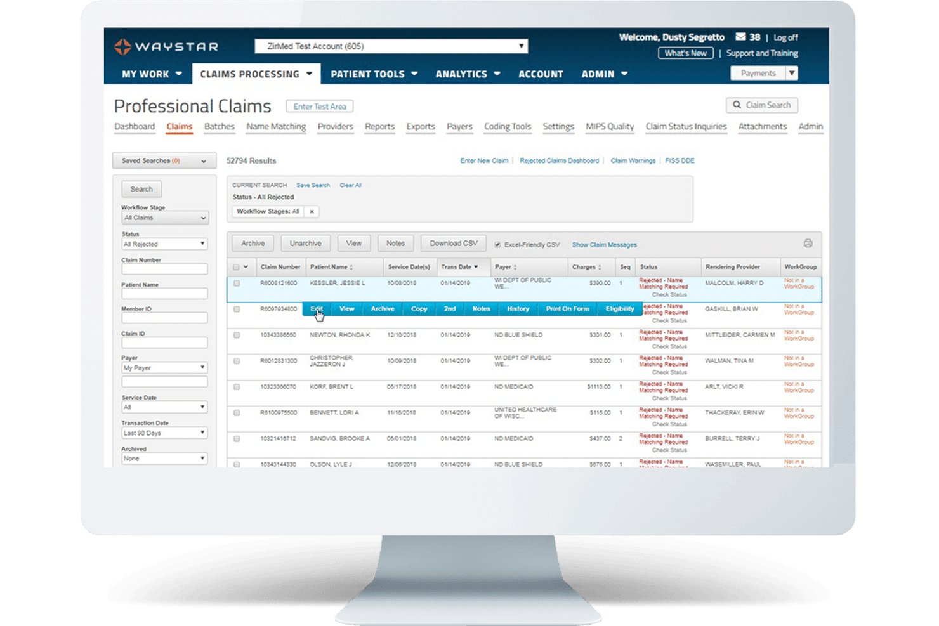Select checkbox for SANDVIG, BROOKE A claim
Screen dimensions: 939x626
coord(237,439)
